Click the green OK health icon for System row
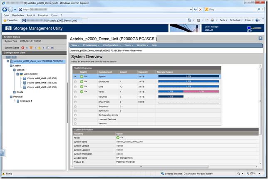 point(82,76)
